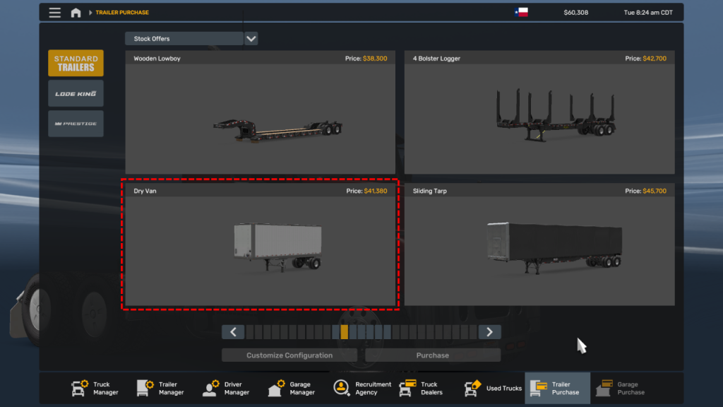Go to the next page of trailers
Image resolution: width=723 pixels, height=407 pixels.
[x=489, y=331]
